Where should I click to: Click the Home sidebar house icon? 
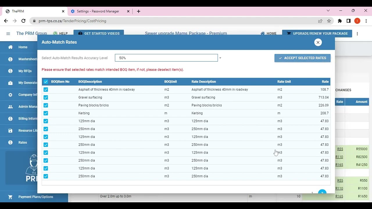pyautogui.click(x=10, y=47)
